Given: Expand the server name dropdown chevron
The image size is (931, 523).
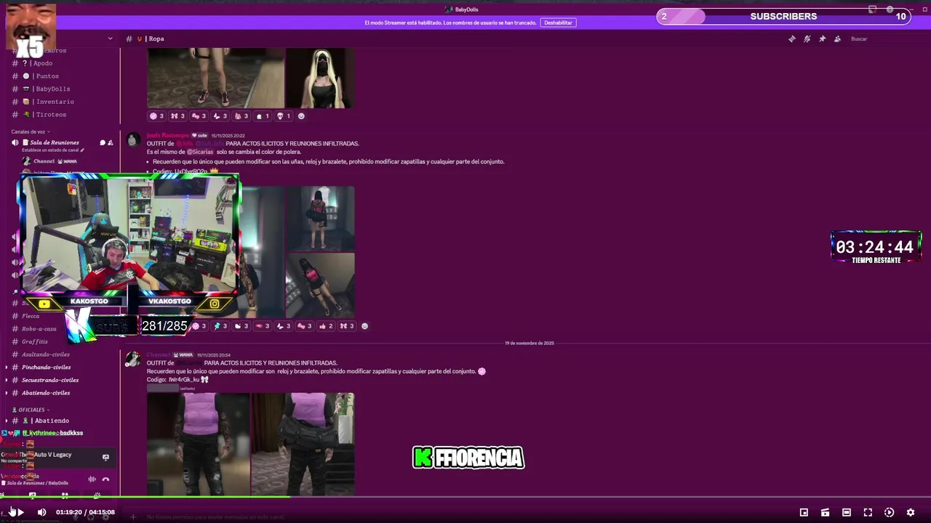Looking at the screenshot, I should click(110, 38).
